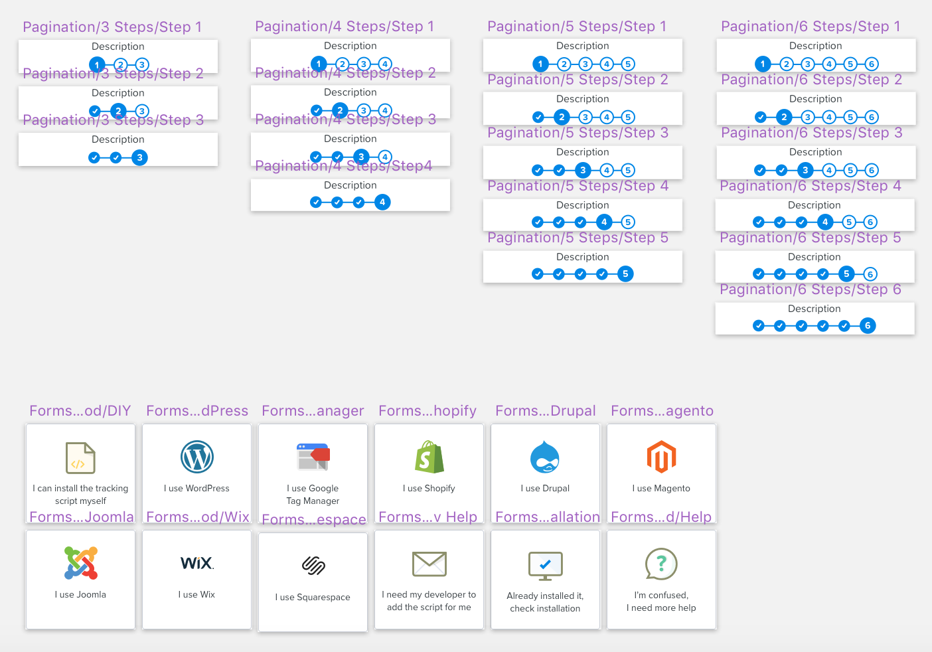This screenshot has width=932, height=652.
Task: Click label Pagination/6 Steps/Step 3
Action: coord(812,133)
